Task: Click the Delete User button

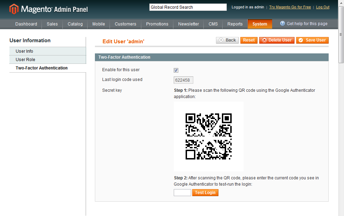Action: click(x=277, y=40)
